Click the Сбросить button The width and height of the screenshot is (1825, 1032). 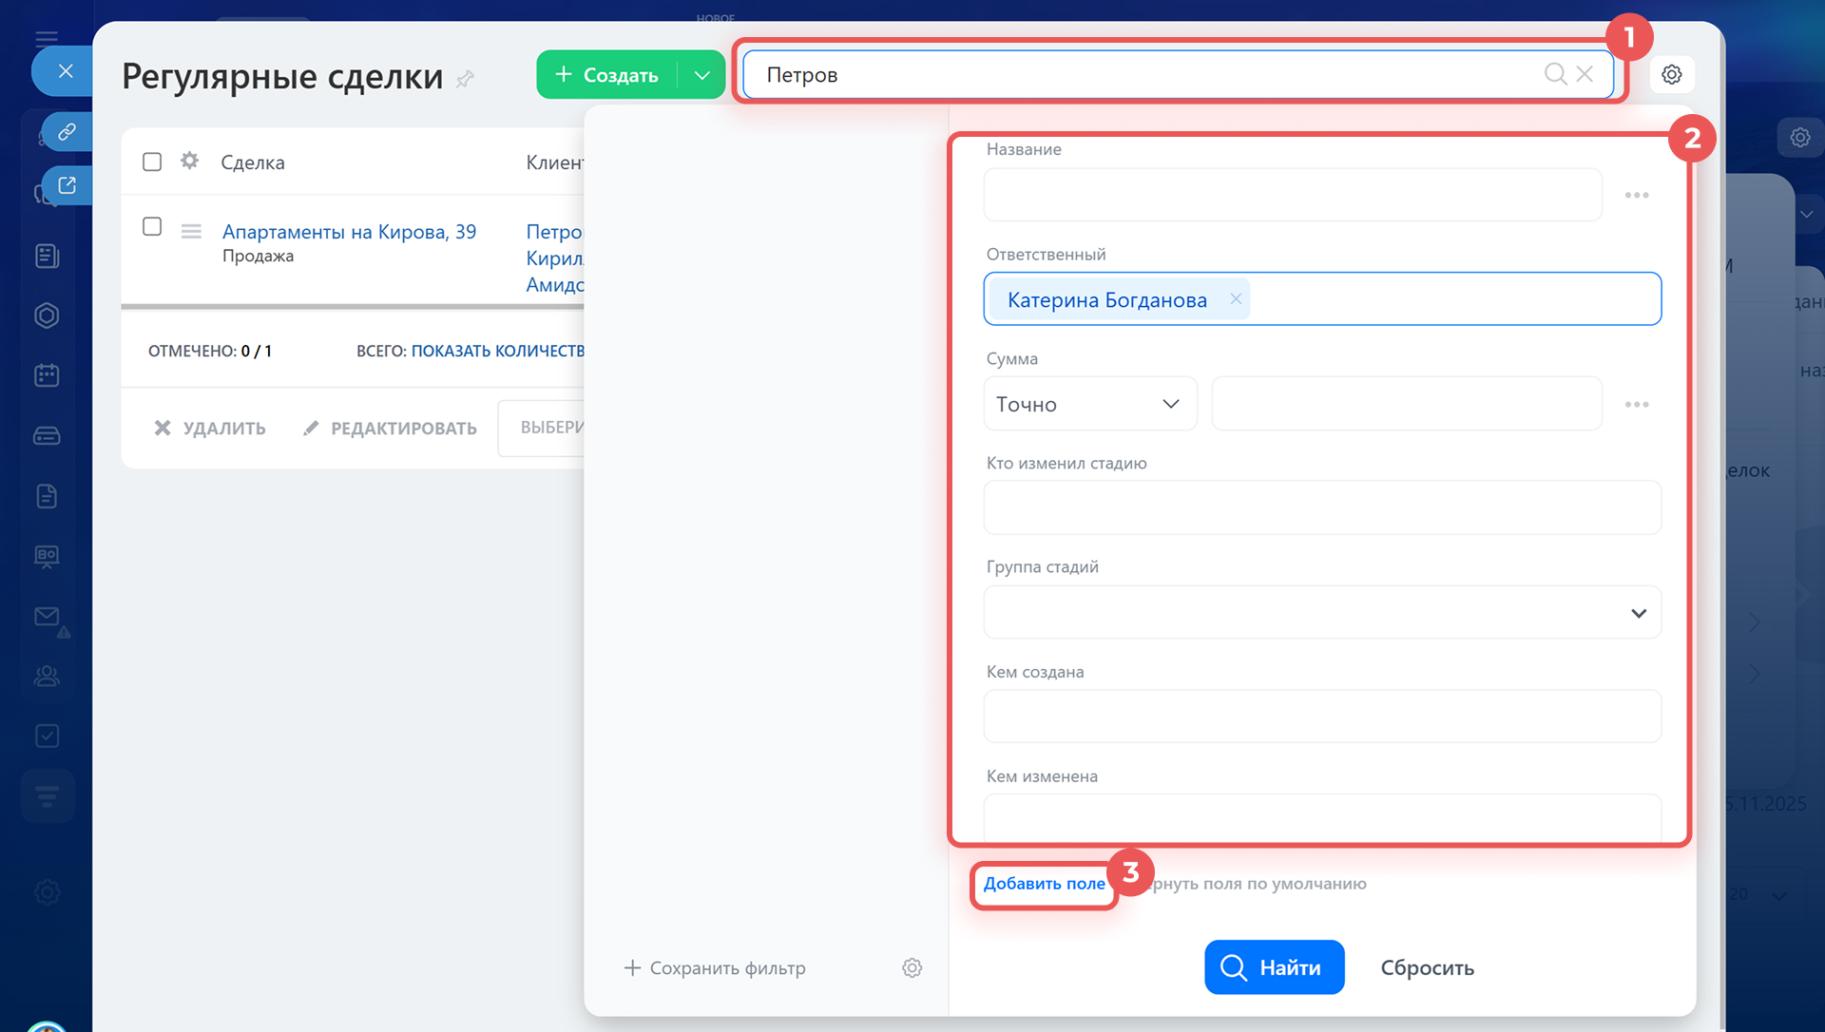click(x=1427, y=967)
